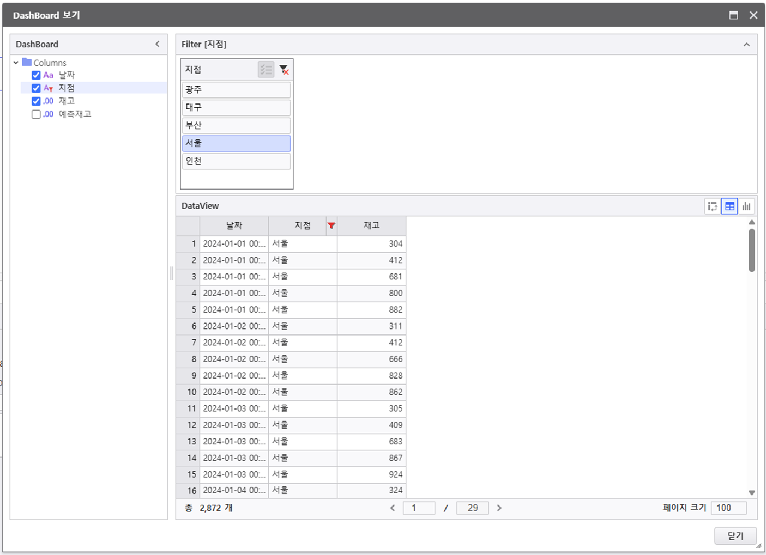Viewport: 766px width, 555px height.
Task: Click the 닫기 button
Action: click(x=735, y=536)
